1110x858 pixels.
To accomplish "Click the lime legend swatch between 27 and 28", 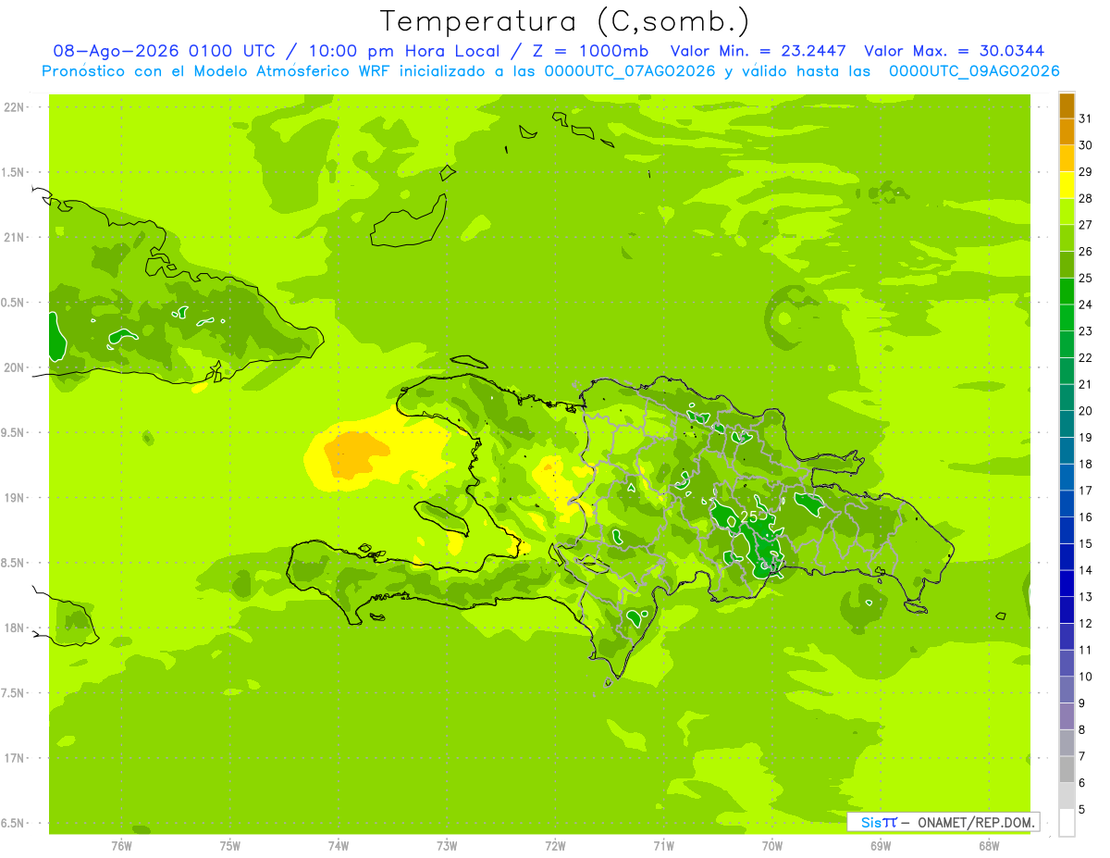I will click(1067, 212).
